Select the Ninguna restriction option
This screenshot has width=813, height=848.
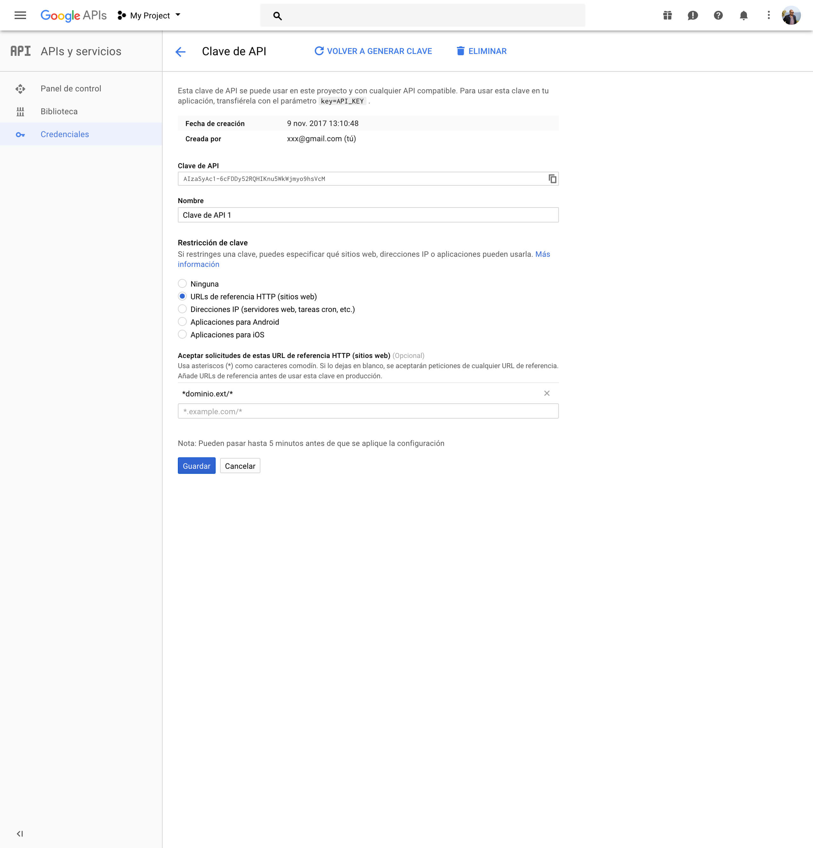[x=182, y=284]
